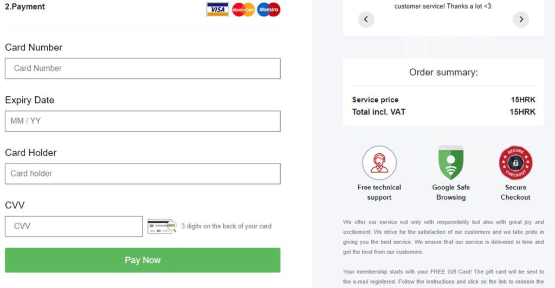Click the 3 digits on back hint text
This screenshot has height=288, width=555.
point(226,226)
